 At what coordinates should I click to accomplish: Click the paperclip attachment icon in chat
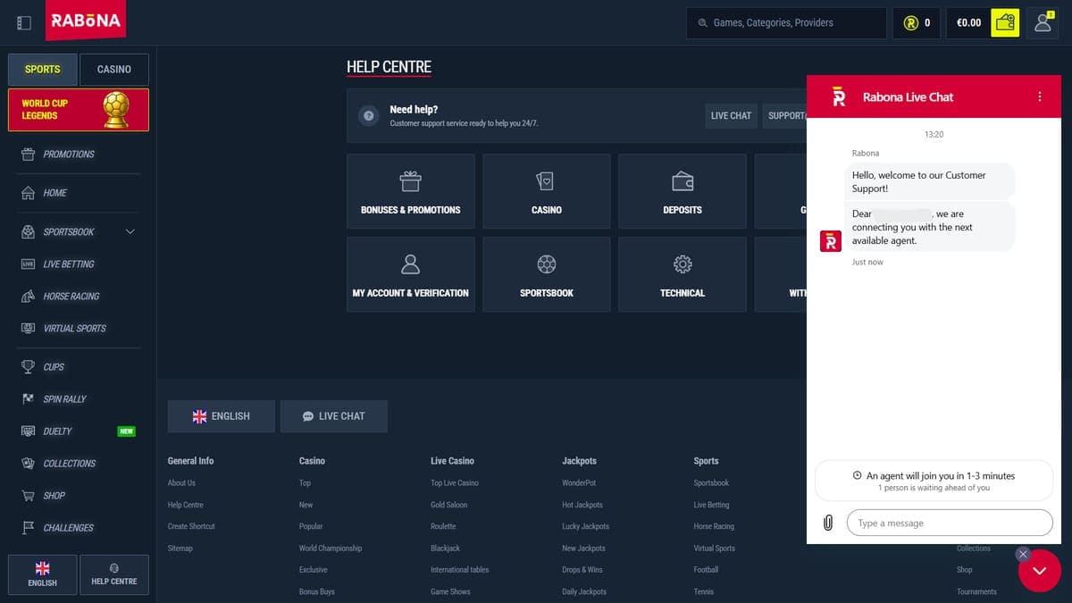coord(828,523)
